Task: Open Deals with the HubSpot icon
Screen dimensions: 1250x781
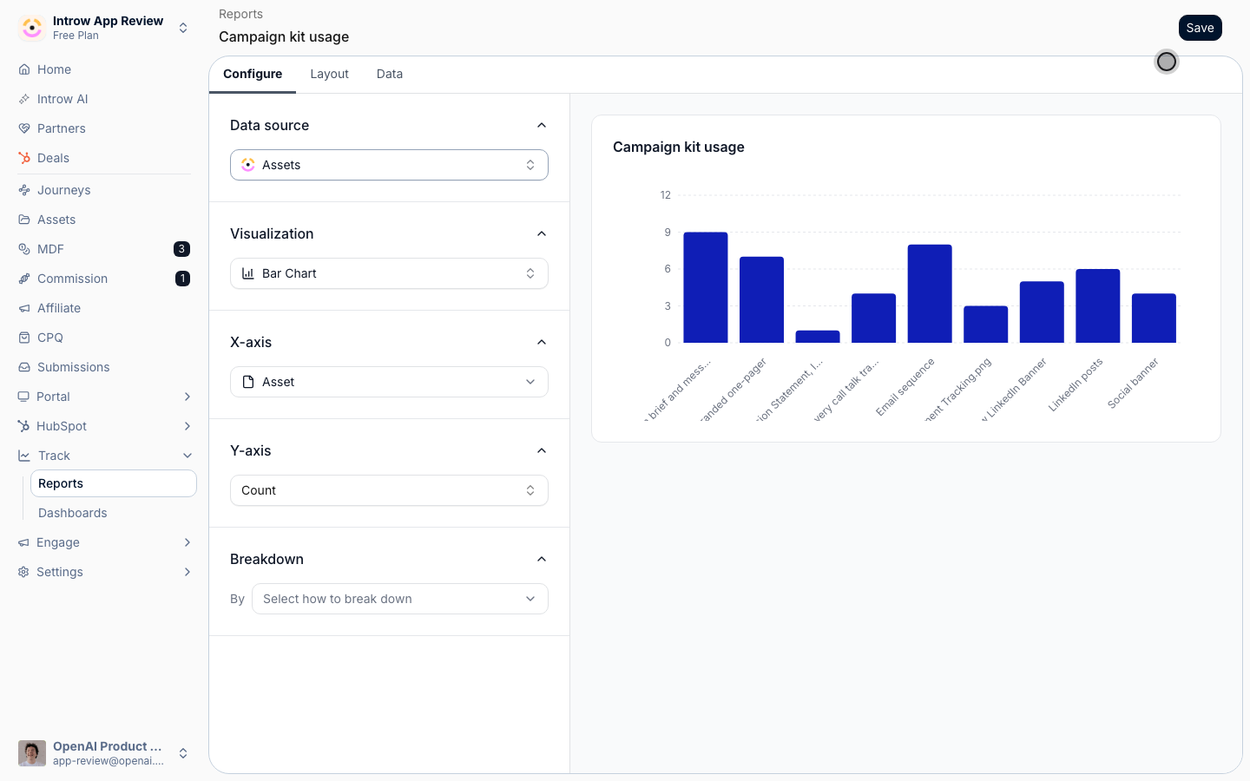Action: click(x=104, y=158)
